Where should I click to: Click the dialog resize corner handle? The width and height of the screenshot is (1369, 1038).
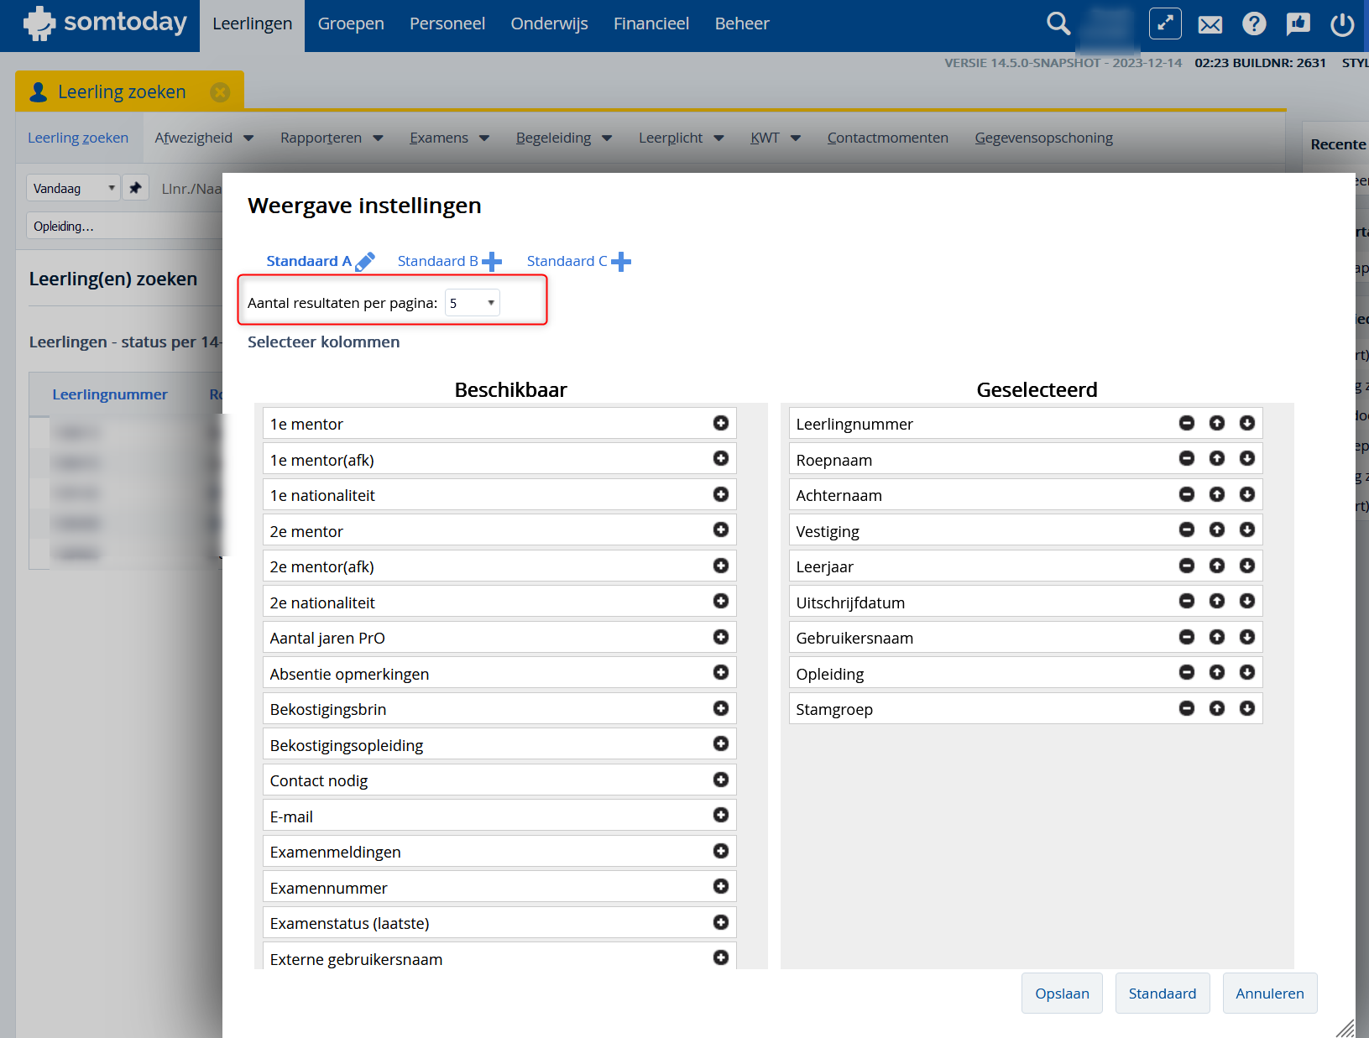pyautogui.click(x=1345, y=1028)
